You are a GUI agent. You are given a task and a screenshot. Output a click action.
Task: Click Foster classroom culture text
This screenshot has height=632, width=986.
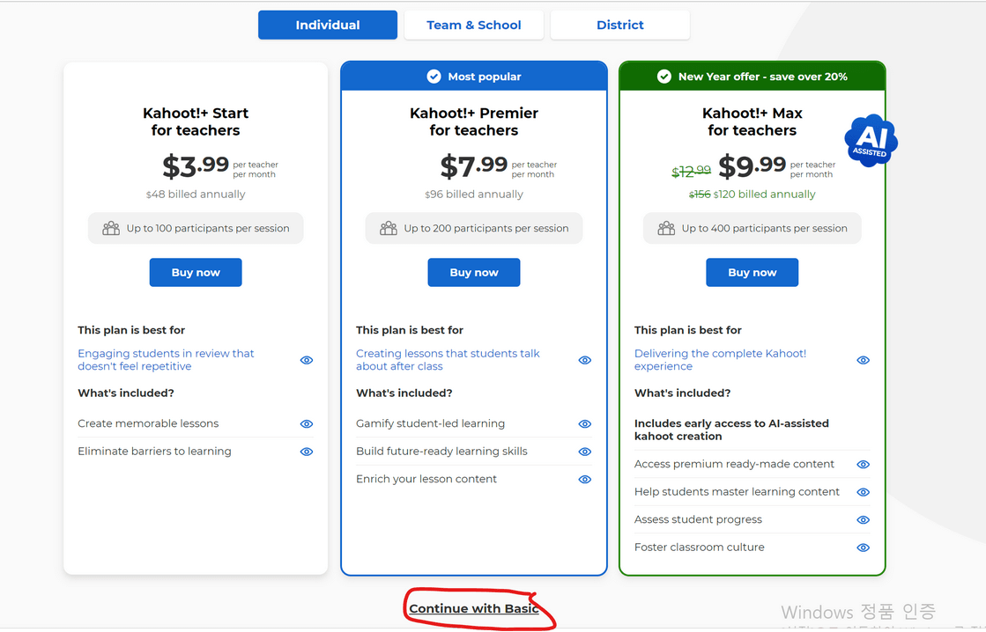tap(700, 547)
